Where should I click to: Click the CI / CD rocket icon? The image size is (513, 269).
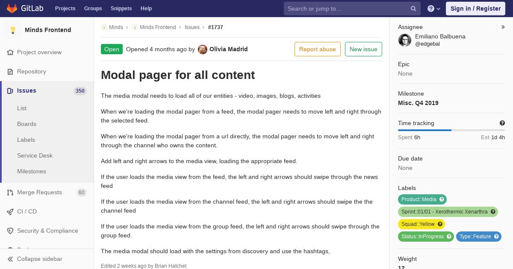10,212
